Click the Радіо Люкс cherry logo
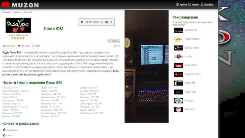Image resolution: width=245 pixels, height=138 pixels. click(x=18, y=25)
